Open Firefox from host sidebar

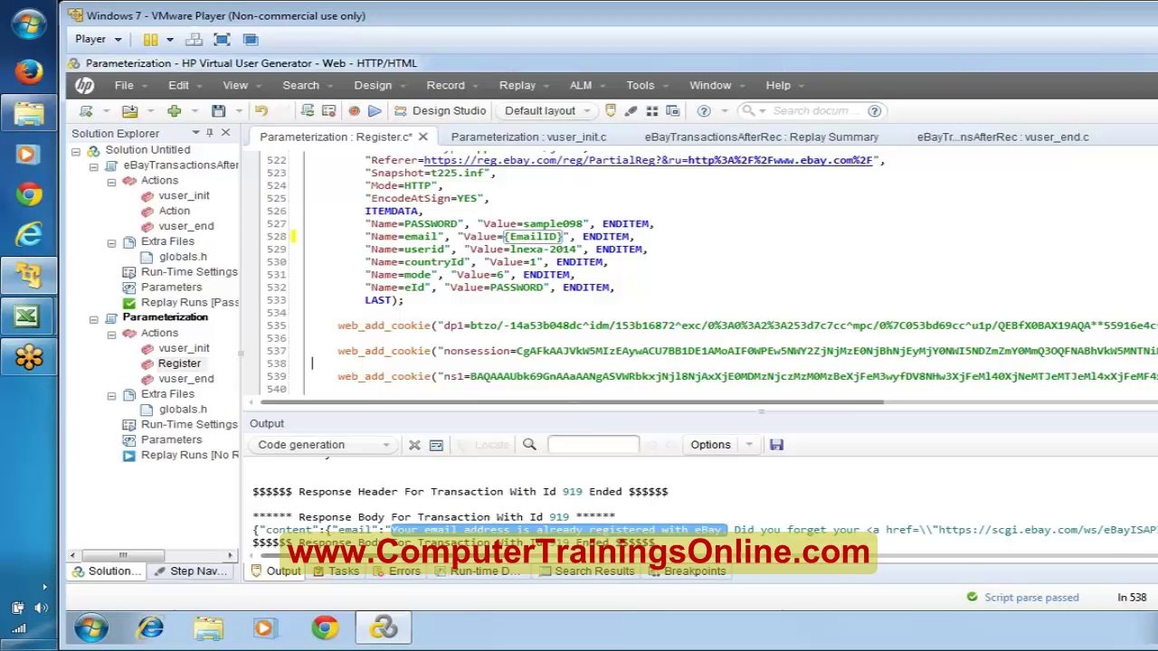28,71
